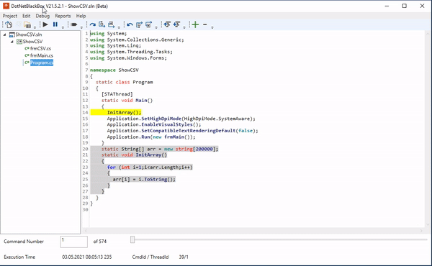Click the move up in stack icon
432x266 pixels.
pos(167,24)
